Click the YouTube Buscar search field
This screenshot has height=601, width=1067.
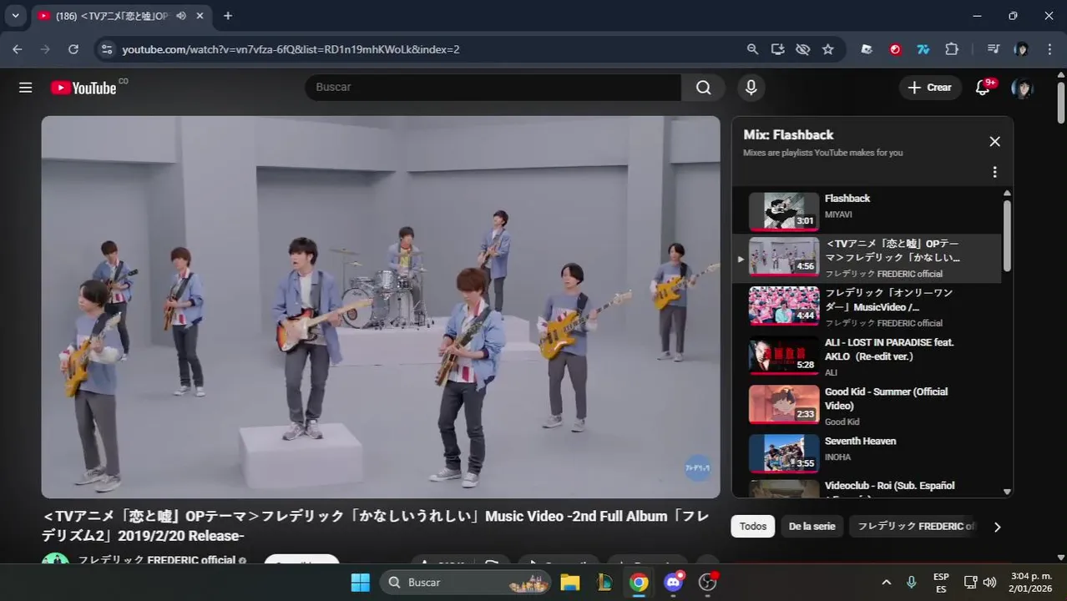(x=493, y=88)
